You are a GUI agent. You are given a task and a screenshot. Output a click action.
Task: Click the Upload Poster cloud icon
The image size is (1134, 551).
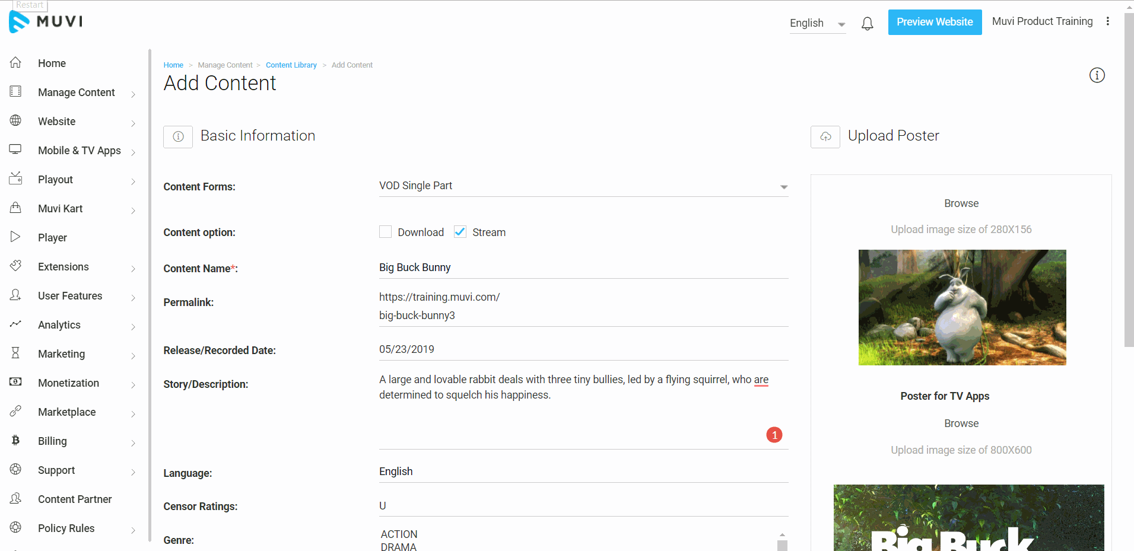[825, 136]
